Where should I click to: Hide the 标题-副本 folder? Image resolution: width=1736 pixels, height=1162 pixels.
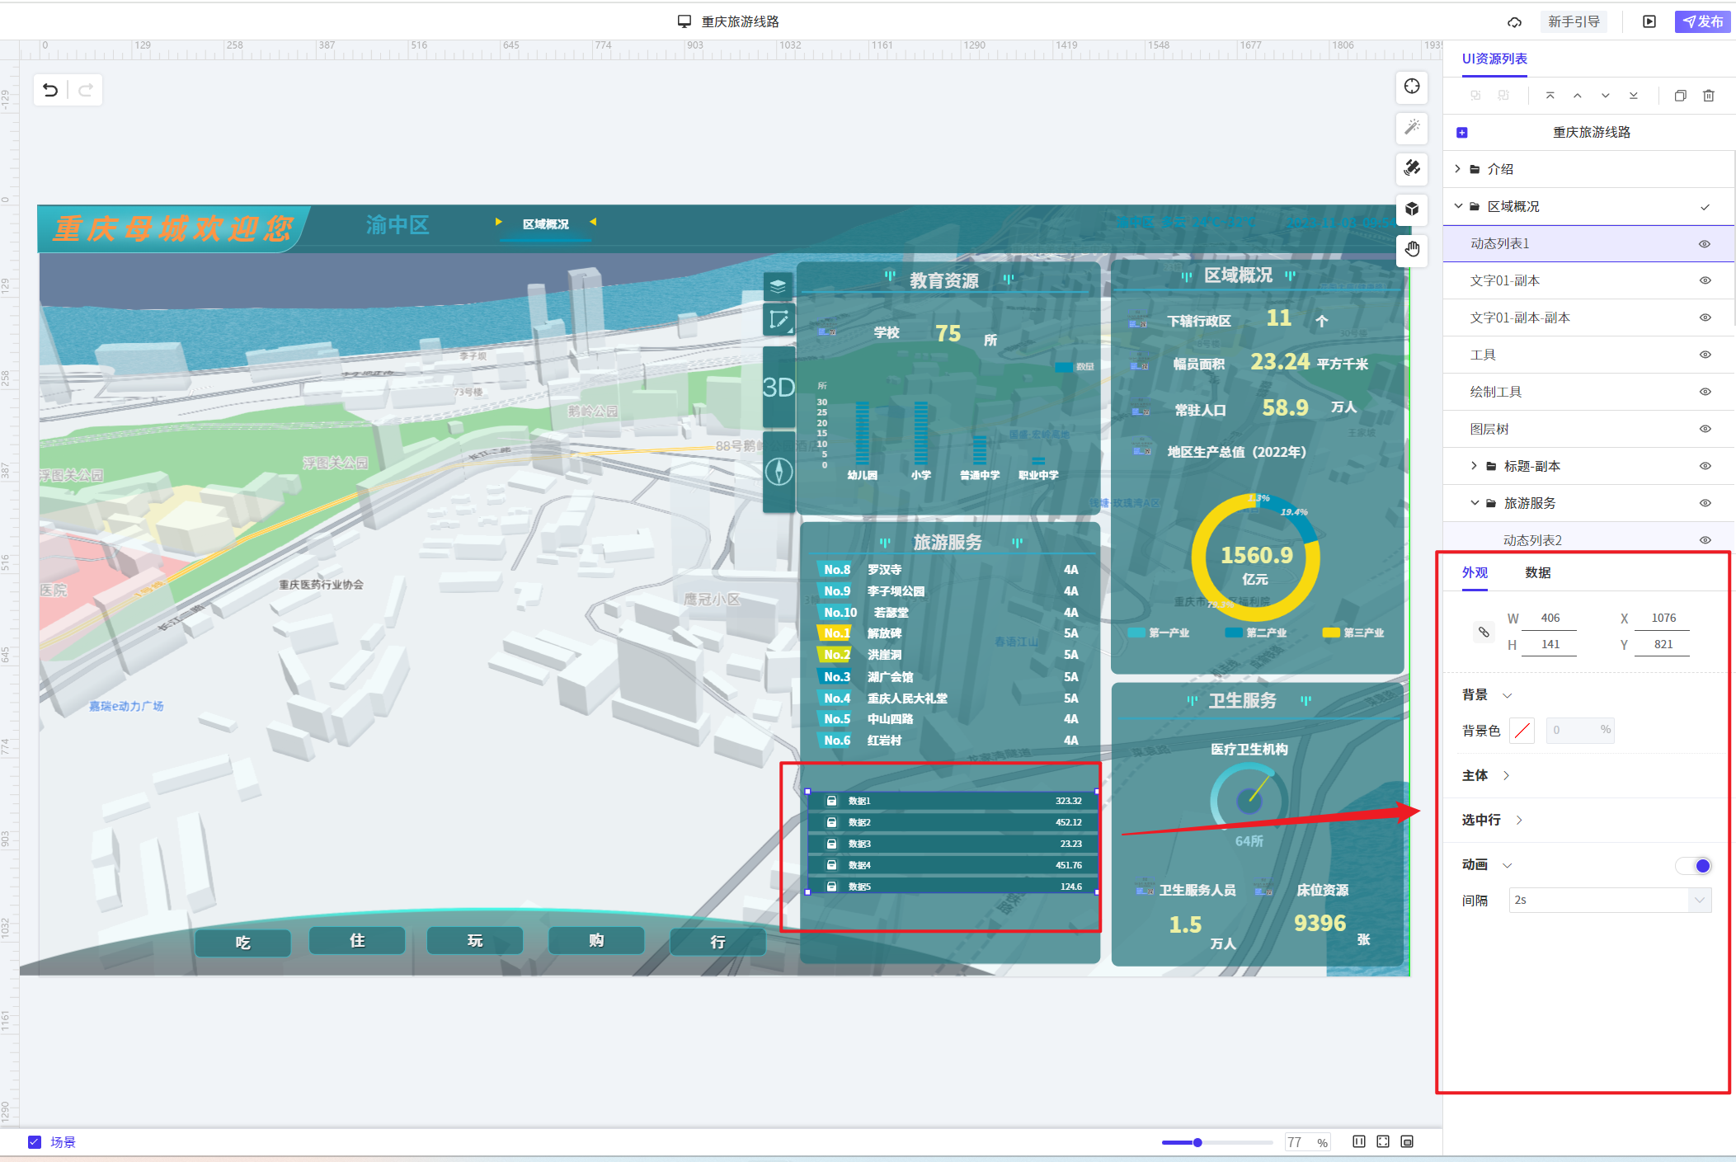click(1705, 467)
